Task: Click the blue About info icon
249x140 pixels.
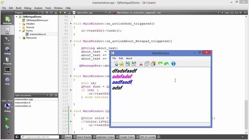Action: pos(174,64)
